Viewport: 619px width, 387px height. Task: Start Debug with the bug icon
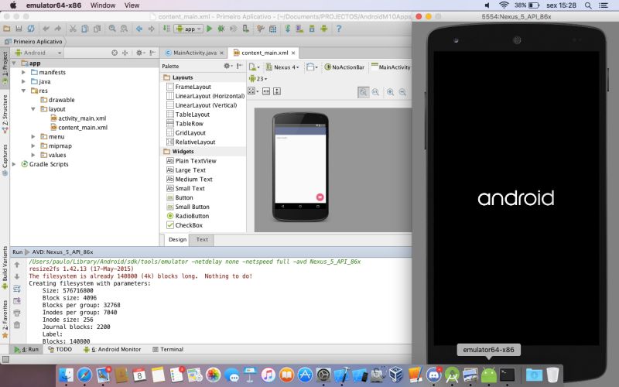[221, 29]
